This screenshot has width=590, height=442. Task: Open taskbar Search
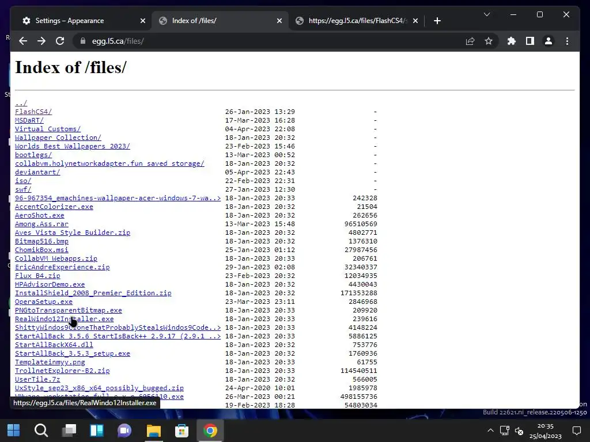[x=41, y=430]
